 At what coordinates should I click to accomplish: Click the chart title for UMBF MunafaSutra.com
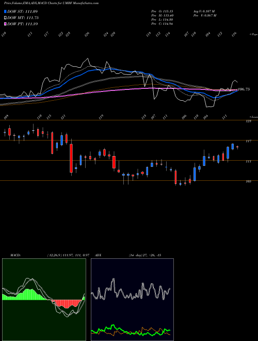(51, 3)
